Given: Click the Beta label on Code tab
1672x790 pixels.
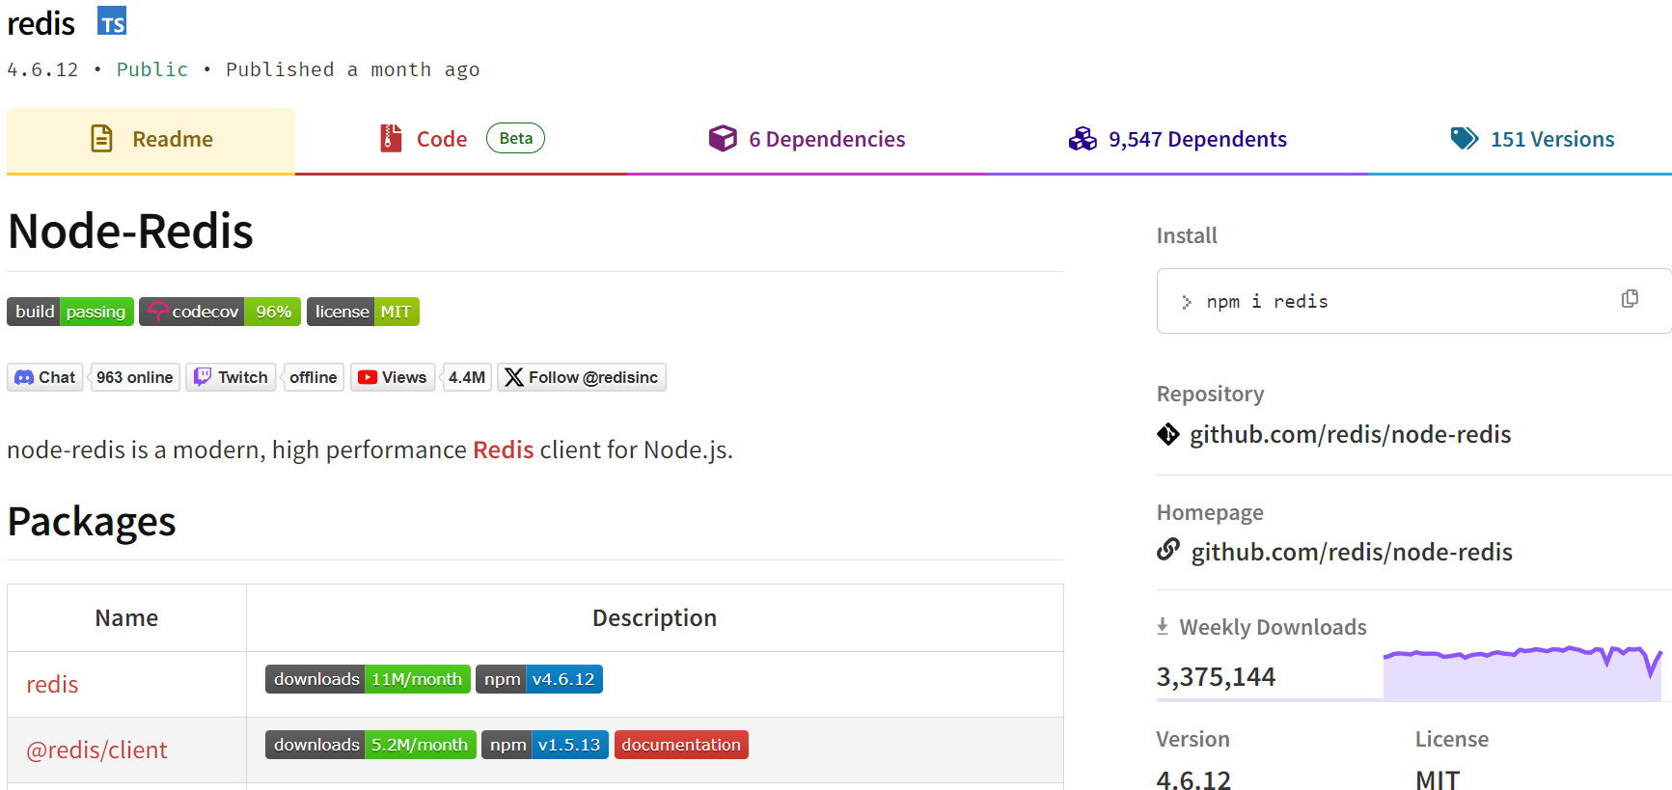Looking at the screenshot, I should pyautogui.click(x=515, y=138).
